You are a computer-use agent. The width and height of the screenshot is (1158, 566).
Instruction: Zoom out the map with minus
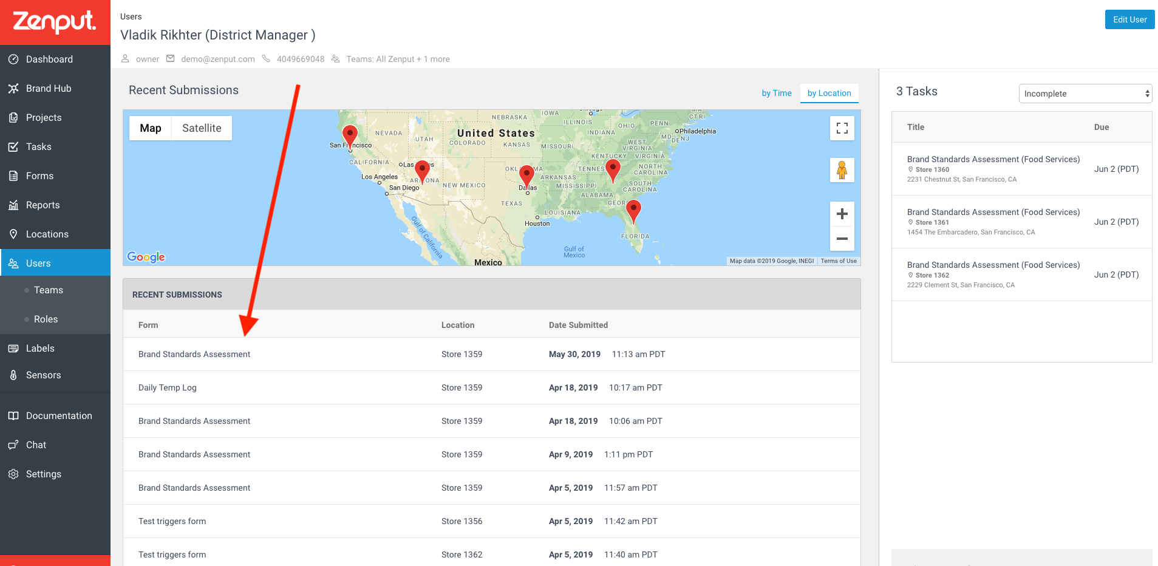pyautogui.click(x=842, y=239)
